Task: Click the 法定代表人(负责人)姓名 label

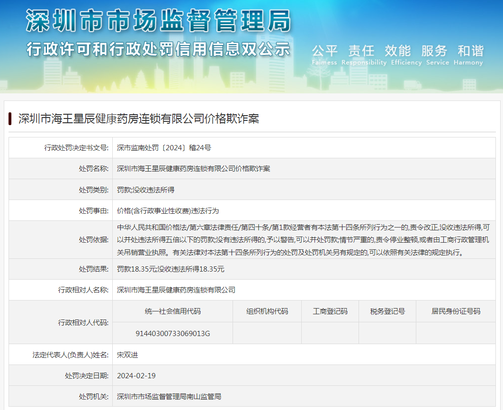Action: coord(71,355)
